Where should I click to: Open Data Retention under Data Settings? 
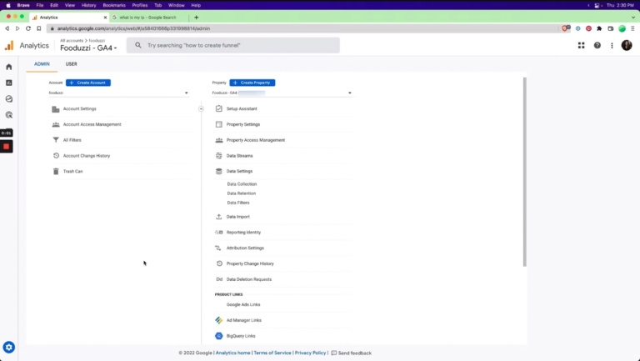pyautogui.click(x=241, y=193)
